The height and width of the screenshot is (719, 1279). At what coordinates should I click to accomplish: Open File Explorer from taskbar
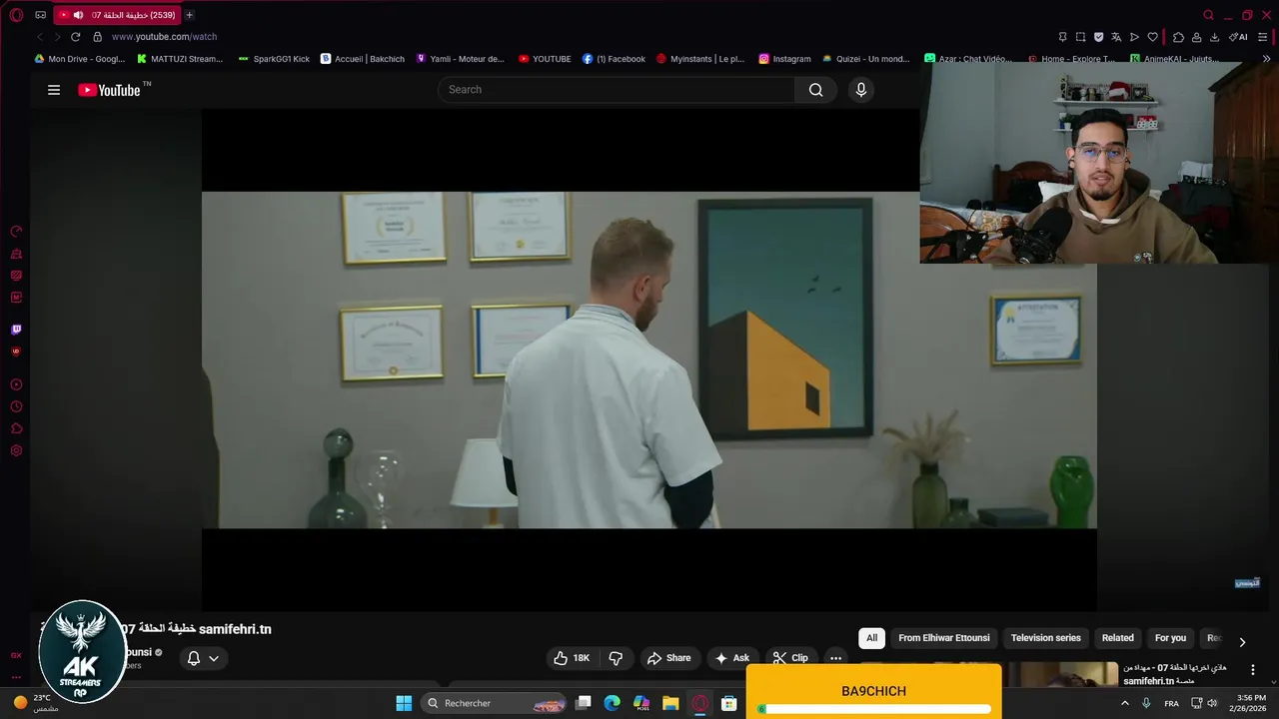670,703
